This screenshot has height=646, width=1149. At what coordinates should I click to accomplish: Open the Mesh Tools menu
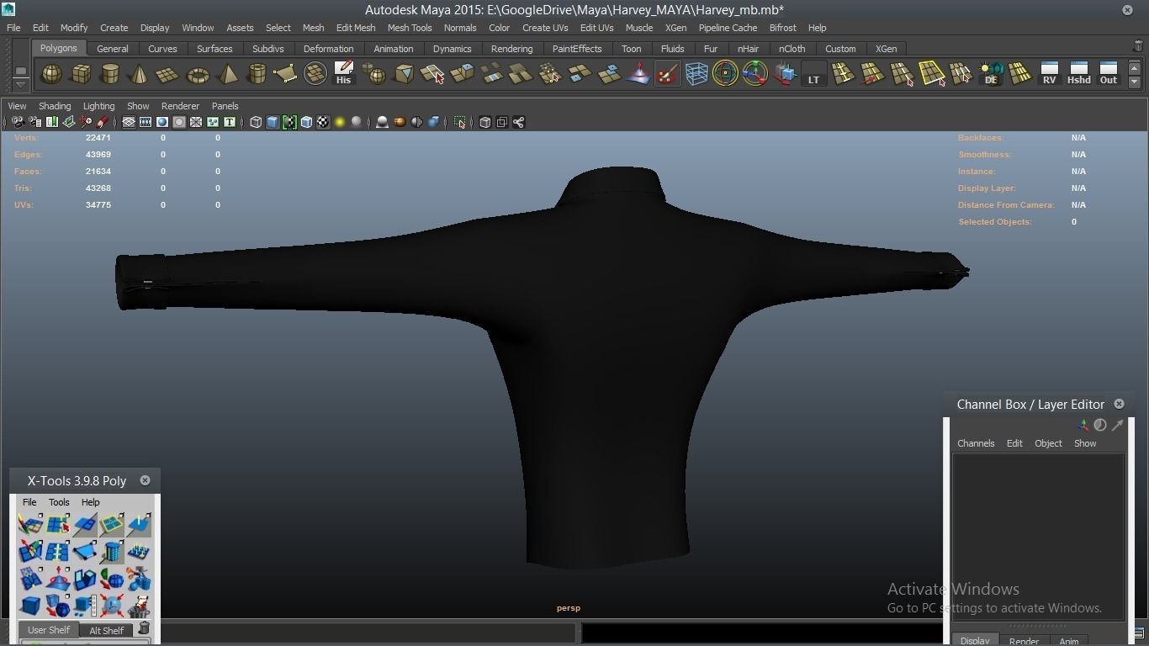tap(410, 28)
